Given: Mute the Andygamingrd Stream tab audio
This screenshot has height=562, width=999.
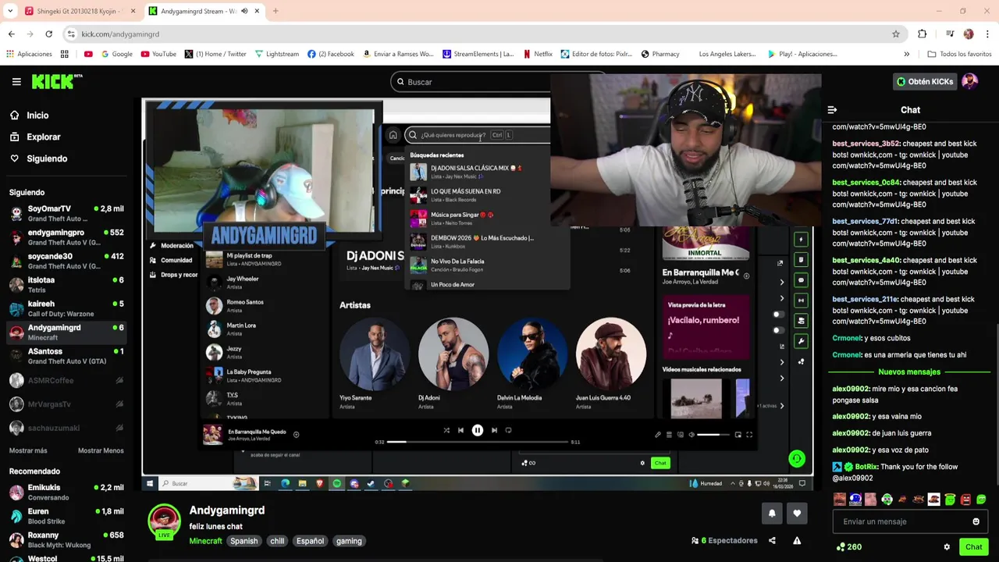Looking at the screenshot, I should [244, 11].
